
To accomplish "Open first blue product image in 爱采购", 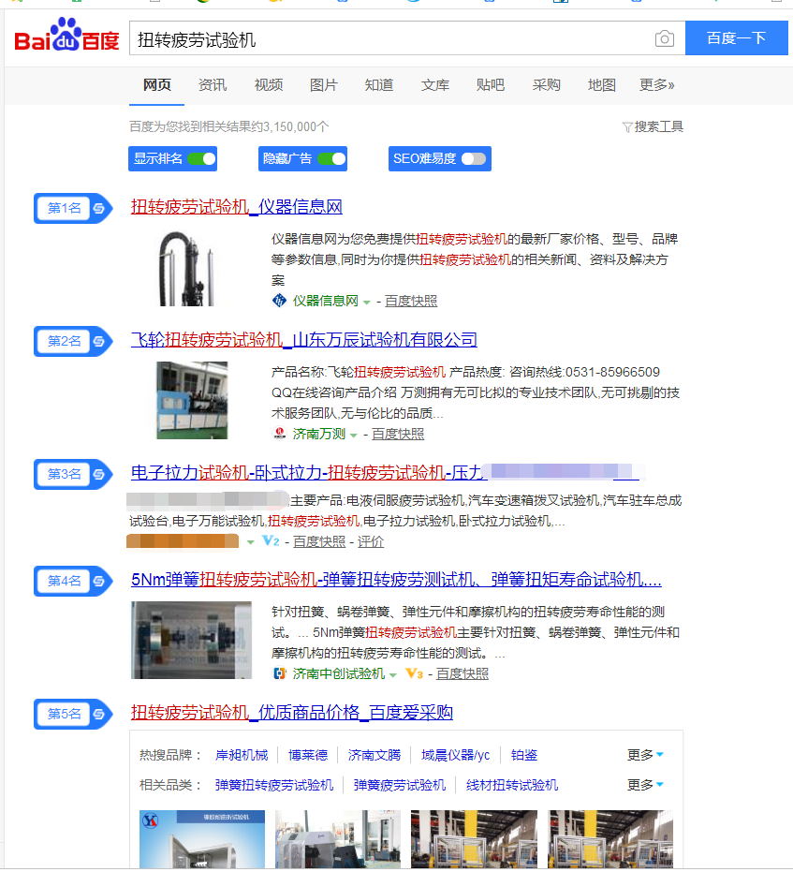I will click(202, 839).
